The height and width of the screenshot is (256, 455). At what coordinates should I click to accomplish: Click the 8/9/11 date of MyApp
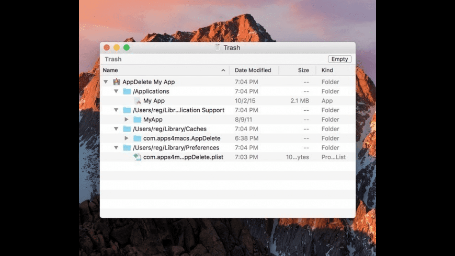[243, 120]
